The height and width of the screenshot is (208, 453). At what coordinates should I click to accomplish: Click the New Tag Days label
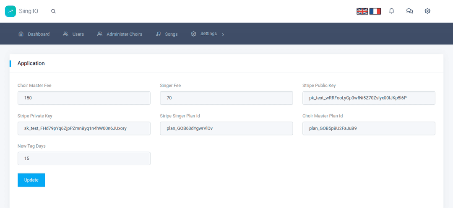(x=31, y=146)
